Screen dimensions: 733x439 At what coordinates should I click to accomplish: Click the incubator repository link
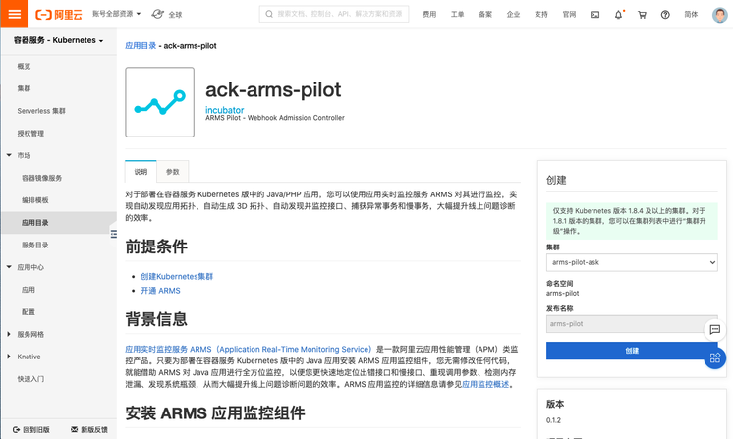click(x=224, y=110)
